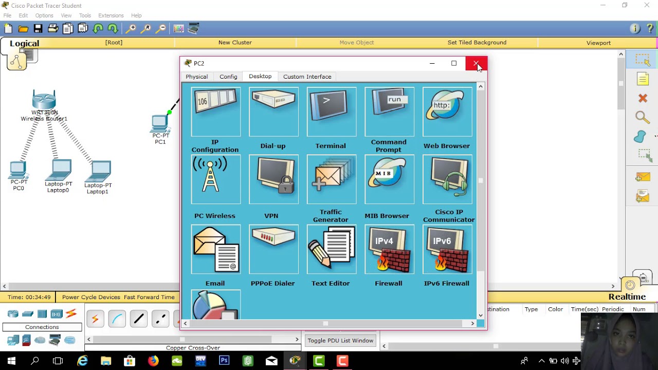This screenshot has height=370, width=658.
Task: Open the Options menu
Action: pos(44,15)
